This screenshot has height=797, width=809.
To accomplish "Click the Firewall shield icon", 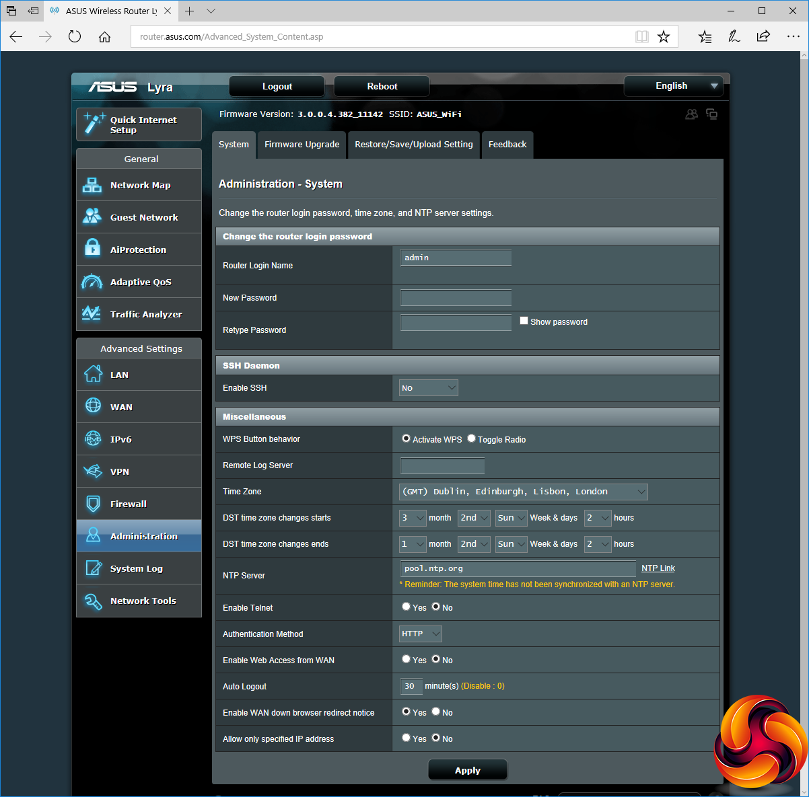I will [x=92, y=504].
